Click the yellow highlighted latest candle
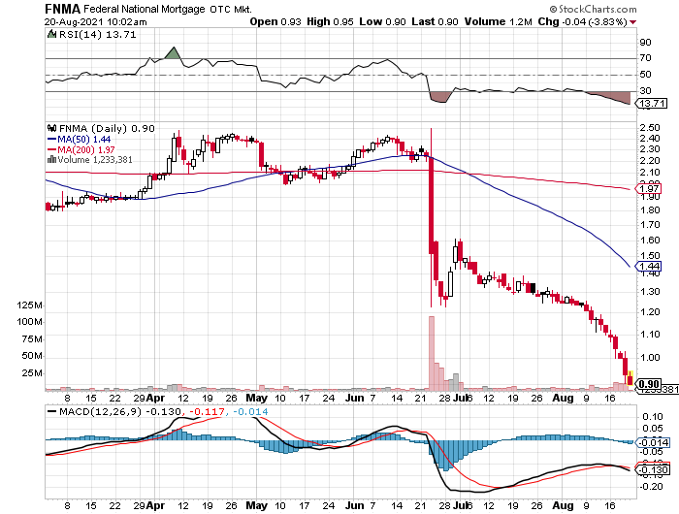This screenshot has width=679, height=514. [x=630, y=378]
